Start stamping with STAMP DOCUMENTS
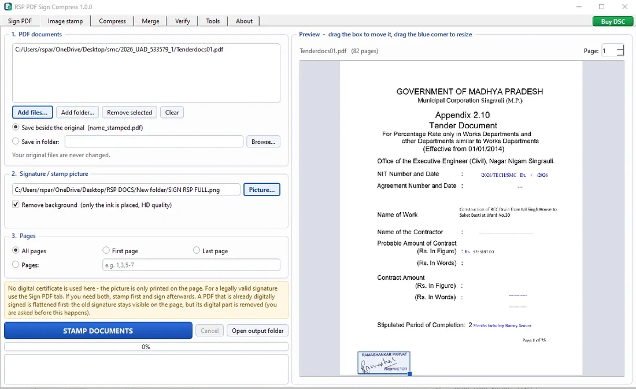Viewport: 636px width, 389px height. (x=98, y=331)
